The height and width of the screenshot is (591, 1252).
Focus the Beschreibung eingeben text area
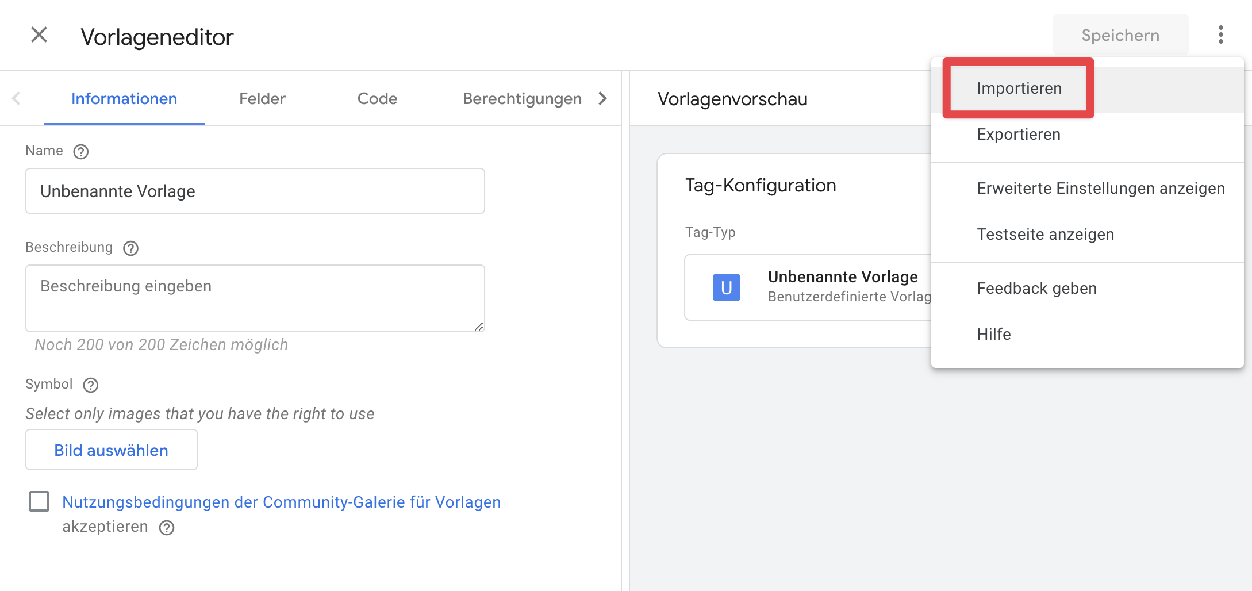(x=255, y=298)
